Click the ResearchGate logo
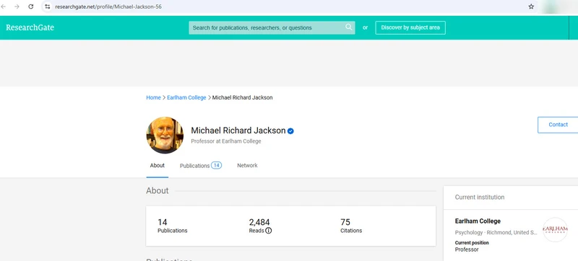Viewport: 578px width, 261px height. 30,27
